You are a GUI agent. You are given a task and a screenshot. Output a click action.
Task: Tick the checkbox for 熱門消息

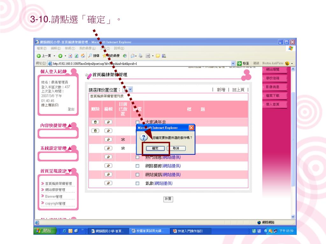coord(137,157)
